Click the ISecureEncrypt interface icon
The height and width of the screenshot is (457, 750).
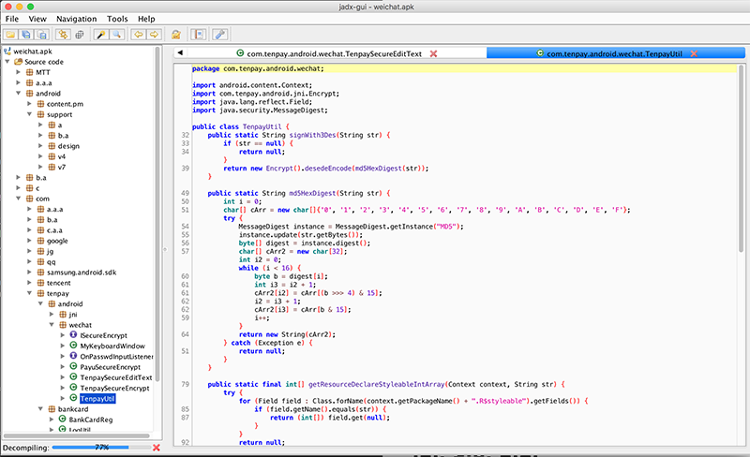(73, 335)
